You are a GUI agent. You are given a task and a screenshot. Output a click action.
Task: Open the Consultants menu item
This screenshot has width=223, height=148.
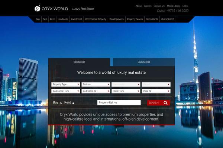(x=152, y=19)
